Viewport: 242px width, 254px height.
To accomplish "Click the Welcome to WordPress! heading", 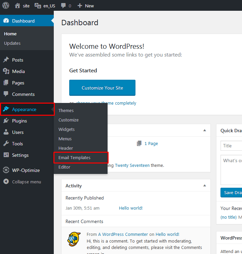I will click(107, 46).
